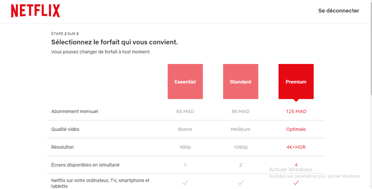The image size is (372, 189).
Task: Click the Optimale video quality value
Action: (x=296, y=129)
